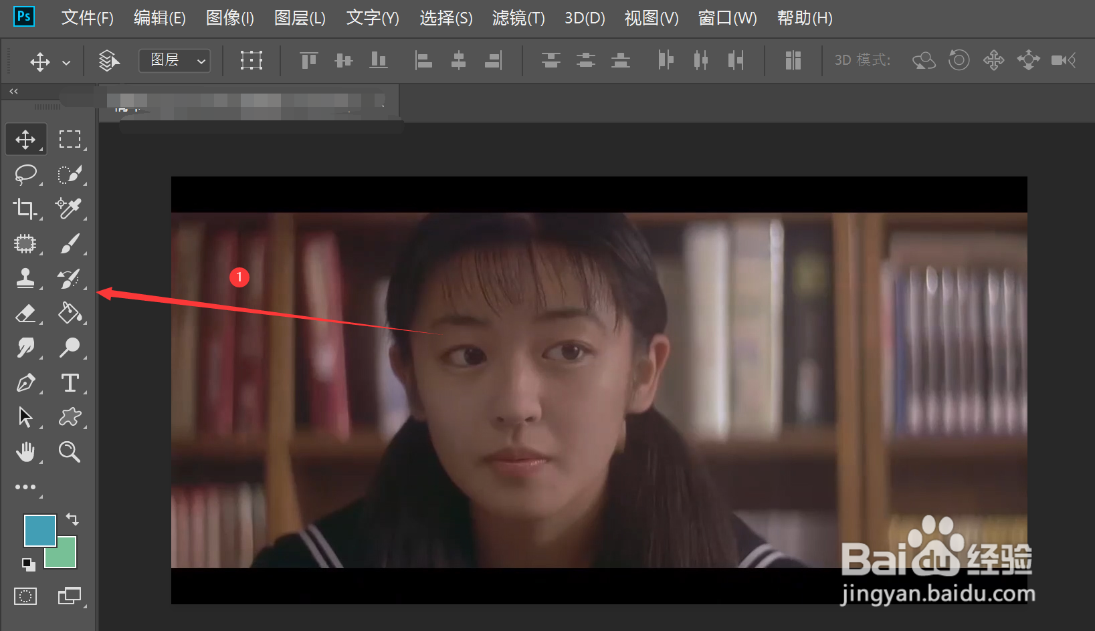Image resolution: width=1095 pixels, height=631 pixels.
Task: Expand the 图层 auto-select dropdown
Action: pyautogui.click(x=175, y=61)
